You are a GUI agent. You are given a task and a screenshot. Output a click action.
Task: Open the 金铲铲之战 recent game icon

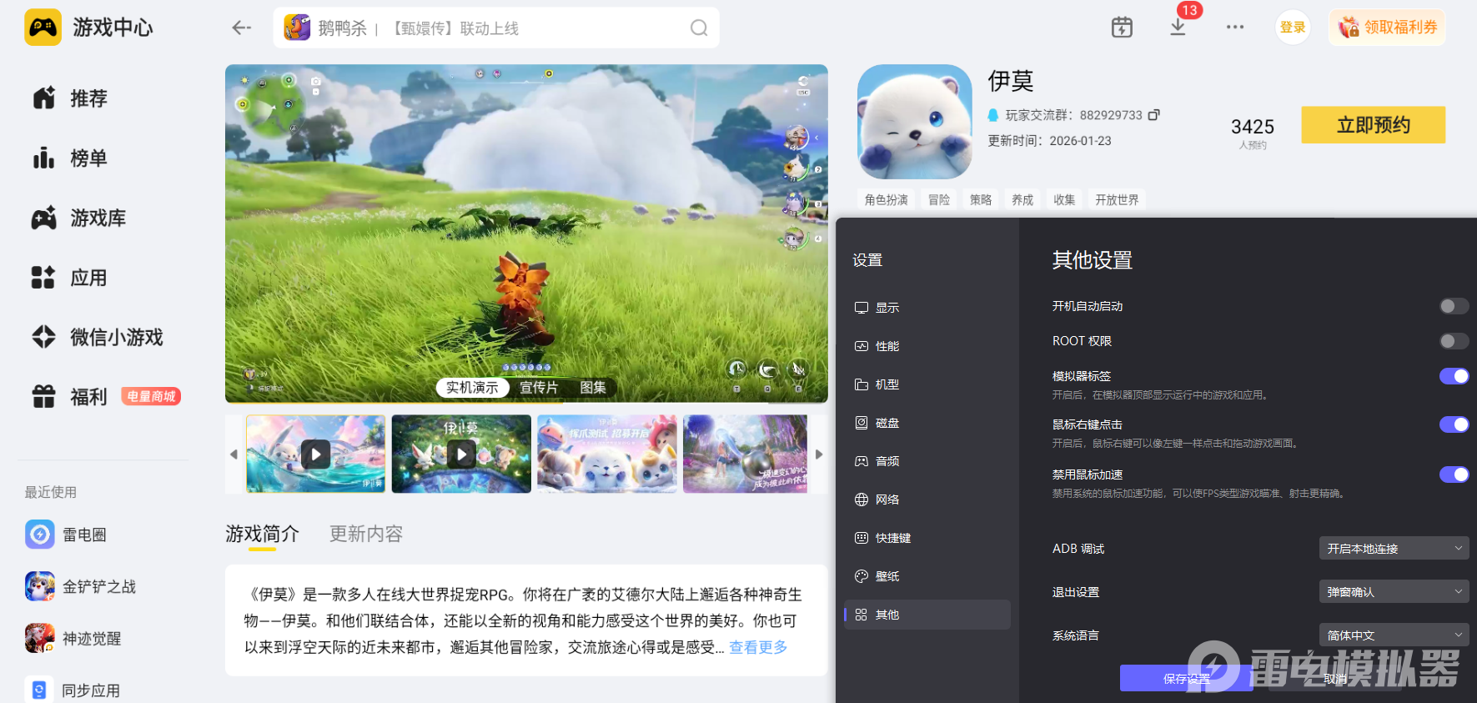[x=40, y=586]
